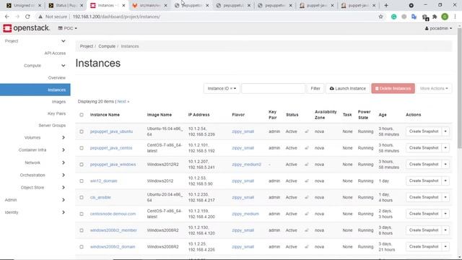Click the Not secure warning icon

click(40, 17)
